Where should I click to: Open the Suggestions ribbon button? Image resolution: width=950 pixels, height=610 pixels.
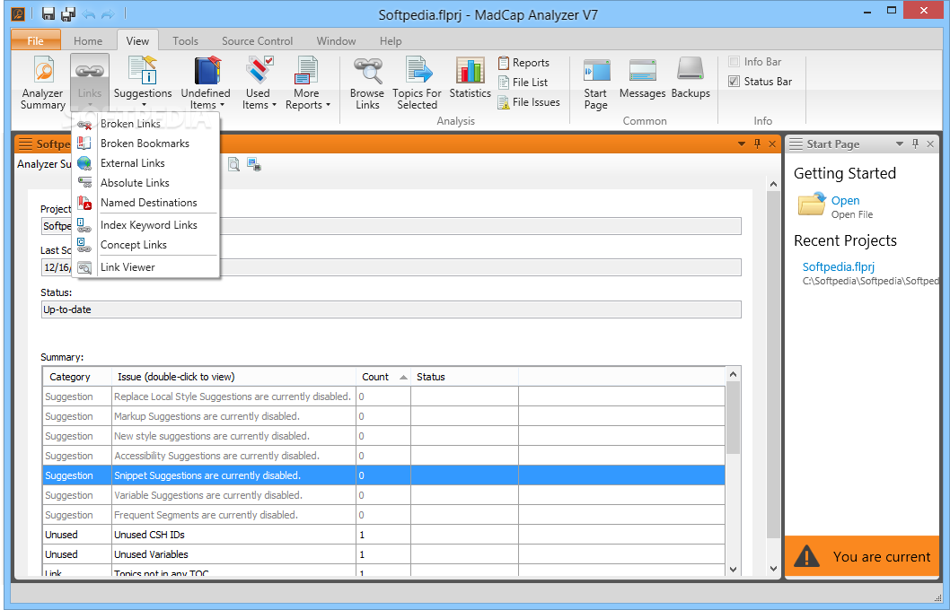pos(143,83)
